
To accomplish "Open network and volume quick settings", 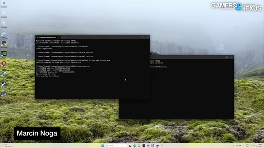I will coord(252,146).
